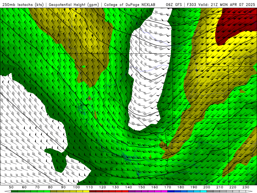Pick the bright red swatch on the color bar
The image size is (257, 193).
point(125,191)
